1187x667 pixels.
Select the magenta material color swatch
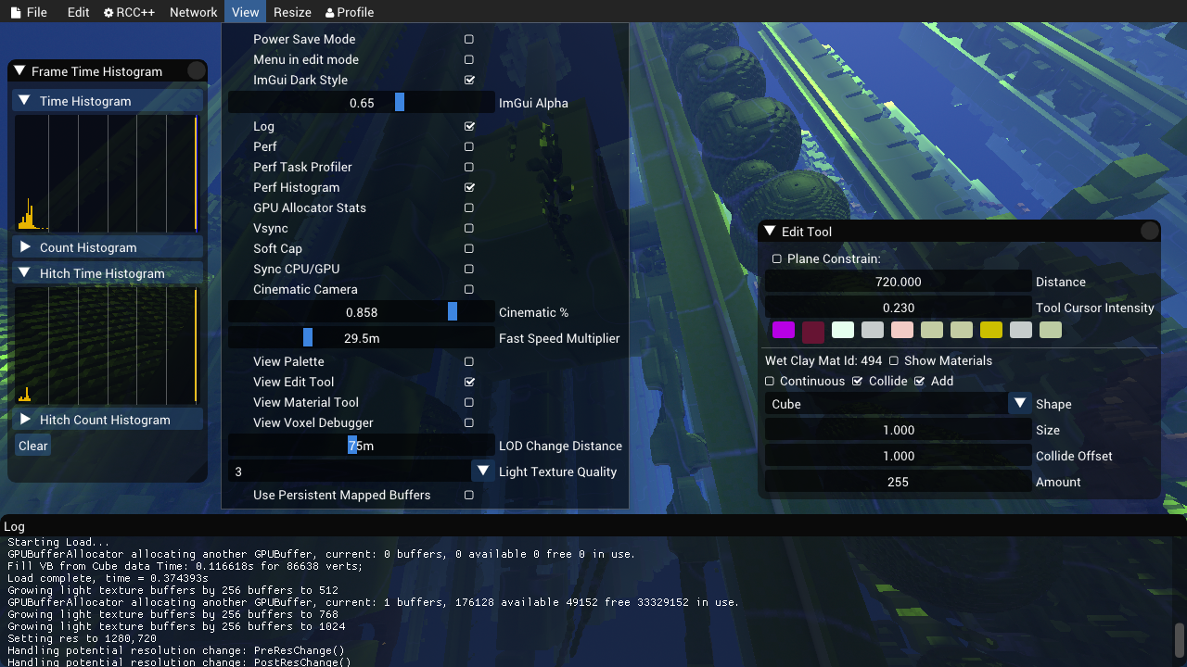click(784, 331)
